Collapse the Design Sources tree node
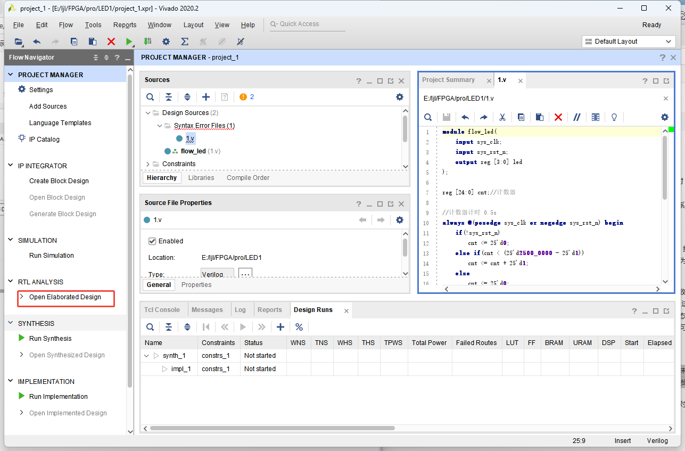Screen dimensions: 685x451 coord(147,113)
